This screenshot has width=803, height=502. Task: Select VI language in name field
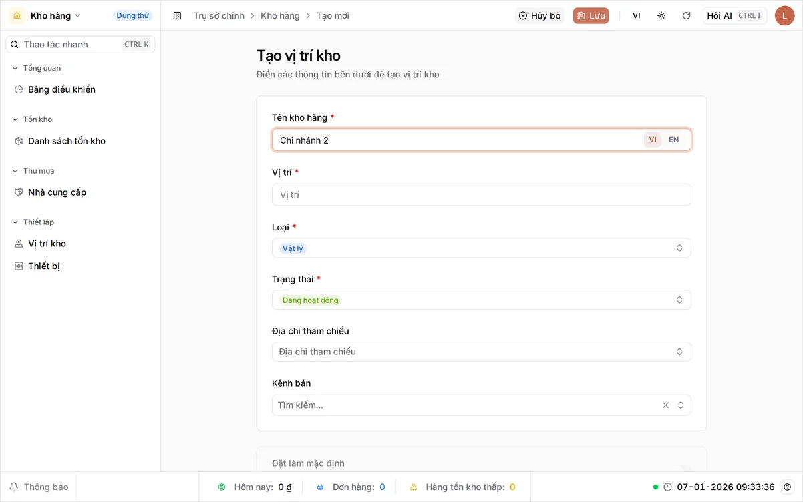point(653,140)
